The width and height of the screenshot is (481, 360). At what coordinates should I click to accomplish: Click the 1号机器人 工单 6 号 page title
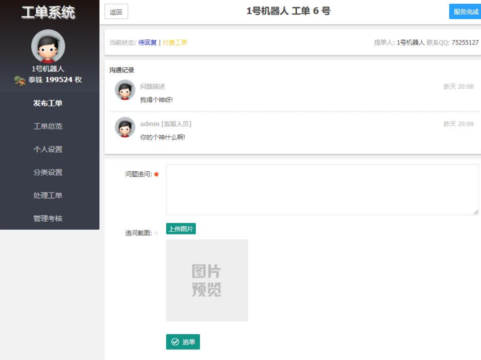tap(289, 11)
